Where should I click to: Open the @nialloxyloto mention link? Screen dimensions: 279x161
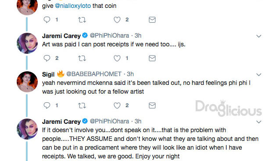point(73,6)
